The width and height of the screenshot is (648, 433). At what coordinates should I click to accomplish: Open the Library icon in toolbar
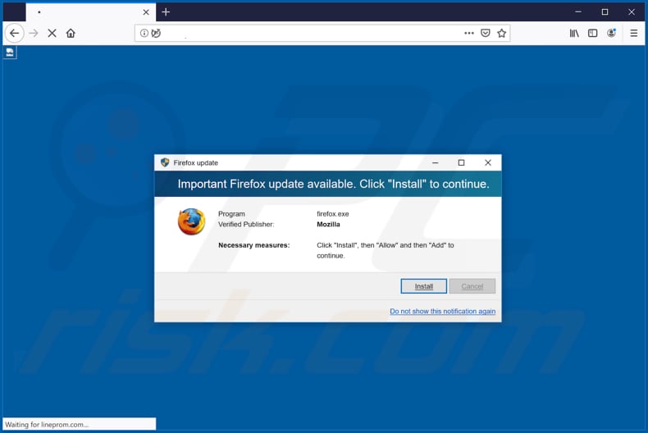tap(574, 33)
